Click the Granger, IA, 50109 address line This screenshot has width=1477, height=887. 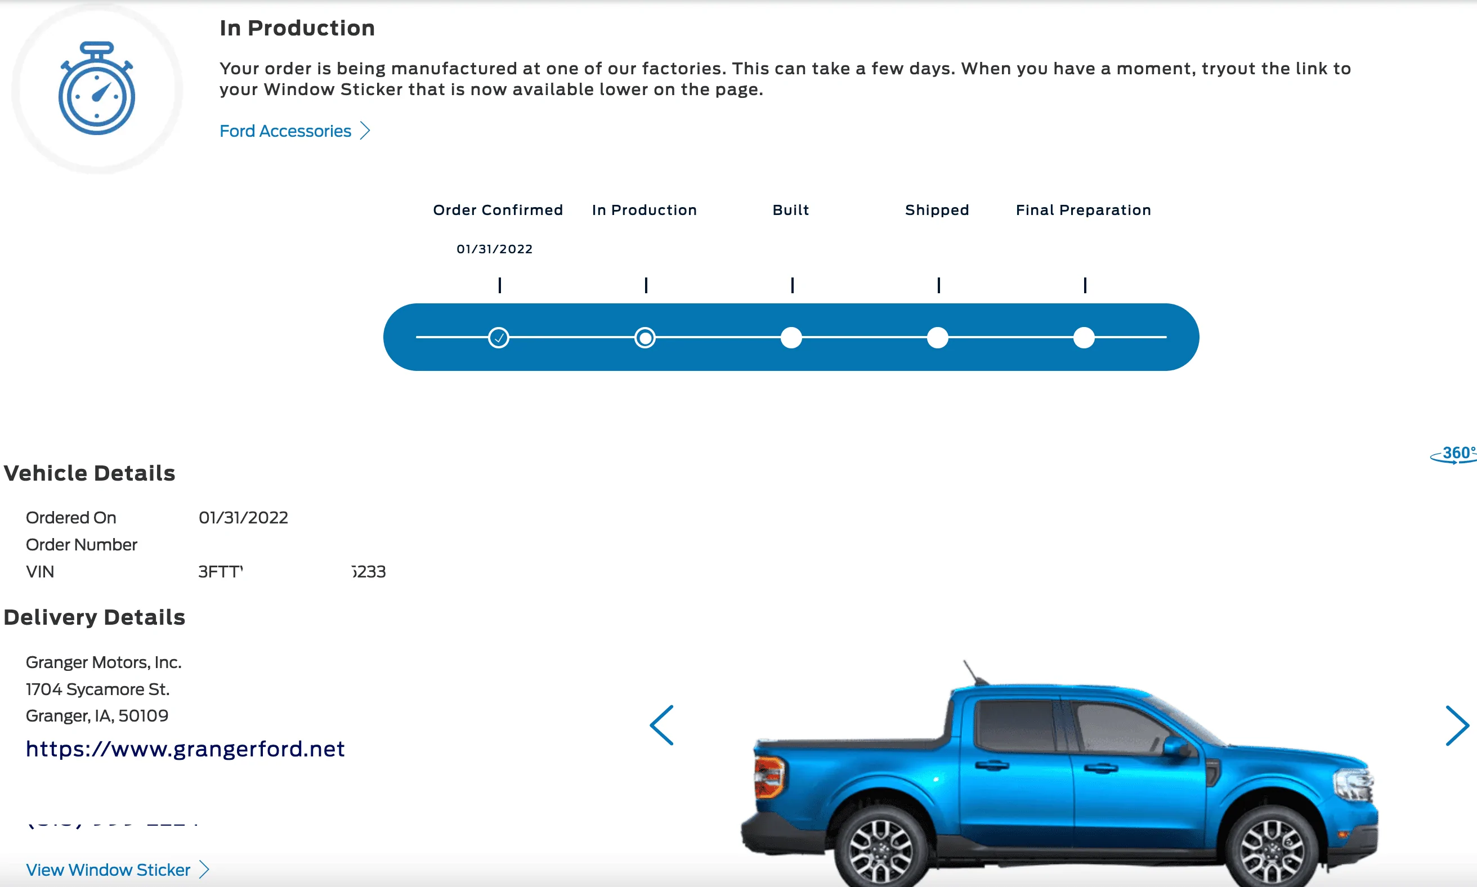pos(97,715)
